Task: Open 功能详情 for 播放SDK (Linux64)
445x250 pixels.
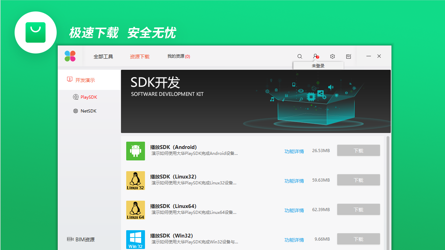Action: point(294,210)
